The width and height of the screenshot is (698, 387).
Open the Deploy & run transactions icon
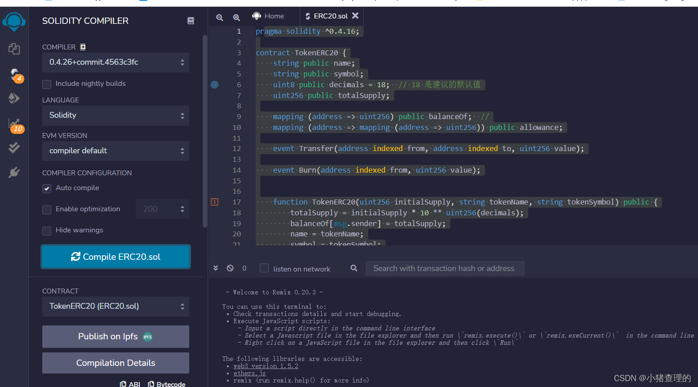(14, 98)
